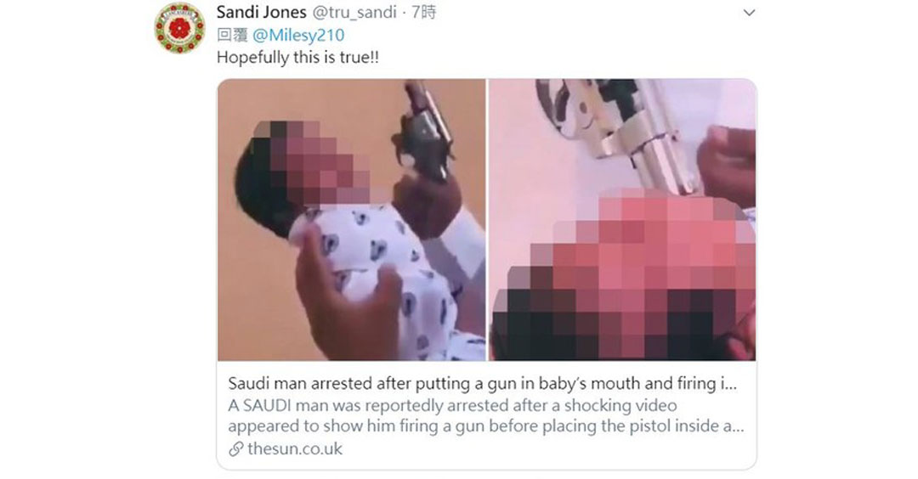
Task: Open the tweet timestamp
Action: point(423,12)
